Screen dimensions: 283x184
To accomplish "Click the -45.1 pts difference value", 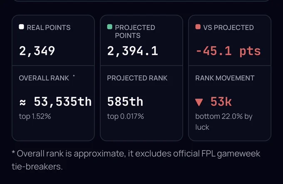I will click(x=228, y=52).
